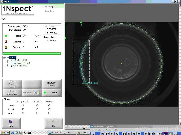Click the green play arrow beside Stop
181x135 pixels.
click(x=45, y=92)
